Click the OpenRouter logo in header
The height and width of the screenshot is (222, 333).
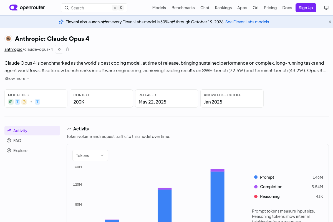(27, 8)
